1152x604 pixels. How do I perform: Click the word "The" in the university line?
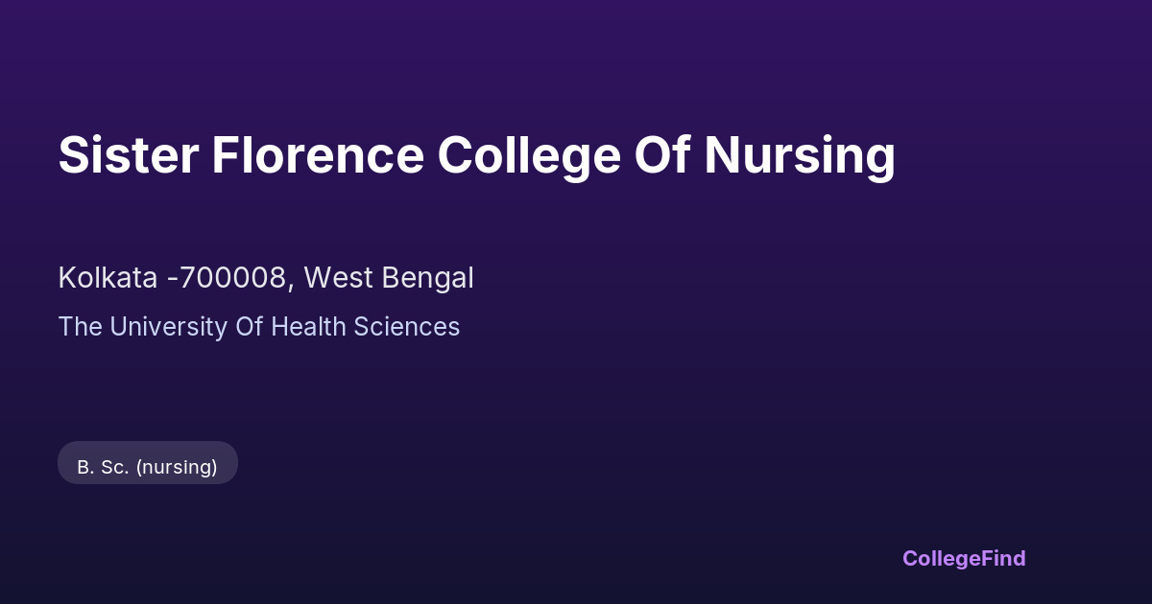tap(80, 327)
